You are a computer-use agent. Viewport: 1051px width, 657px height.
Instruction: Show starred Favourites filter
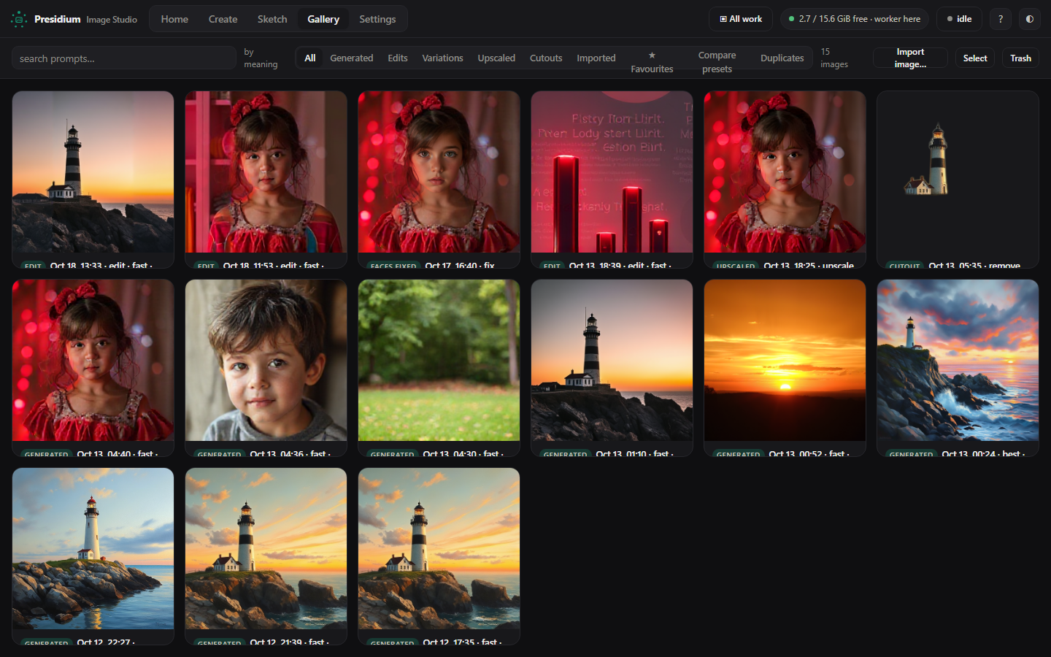pyautogui.click(x=652, y=62)
